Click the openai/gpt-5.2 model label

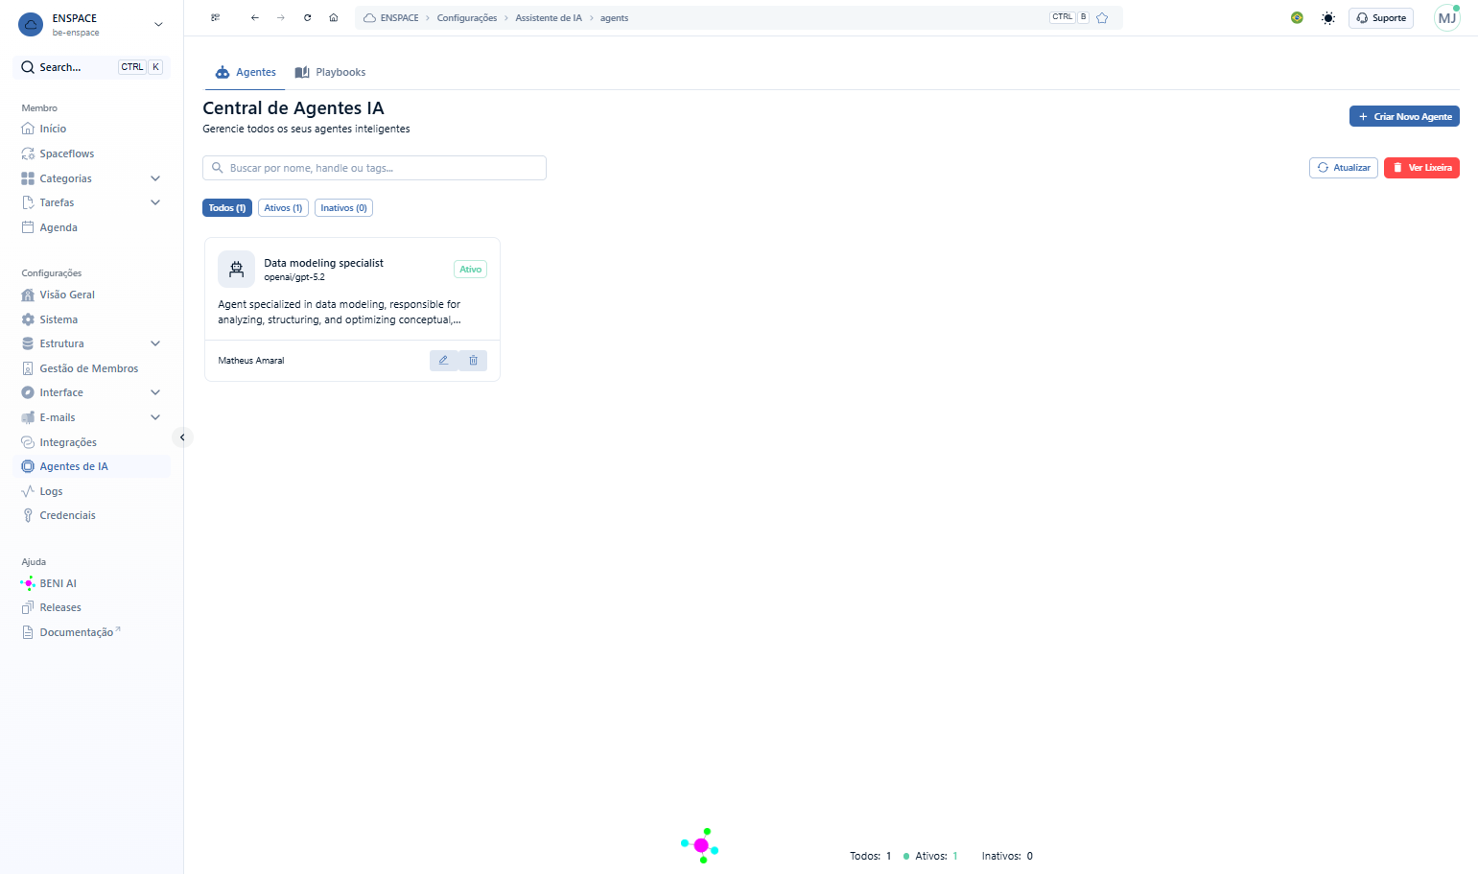294,277
